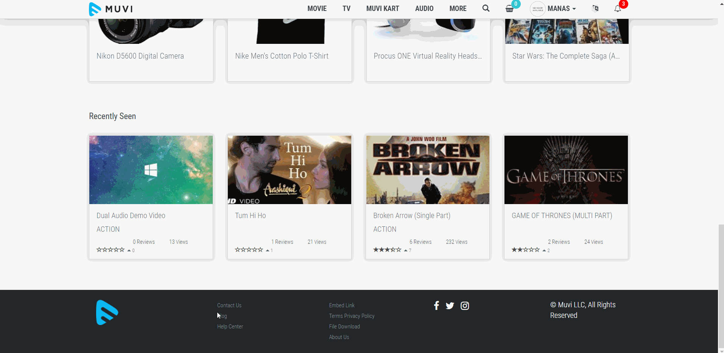The image size is (724, 353).
Task: Click star rating of Broken Arrow
Action: pyautogui.click(x=387, y=250)
